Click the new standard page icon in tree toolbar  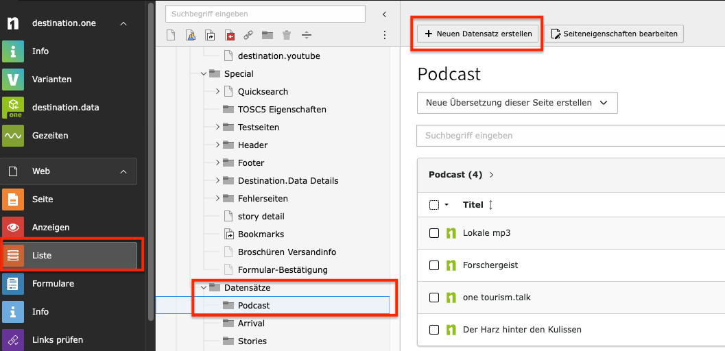click(x=171, y=35)
